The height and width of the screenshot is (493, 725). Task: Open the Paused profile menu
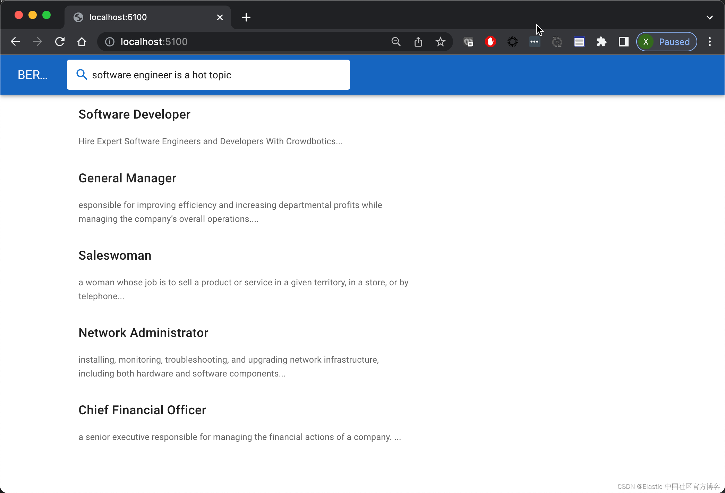666,42
